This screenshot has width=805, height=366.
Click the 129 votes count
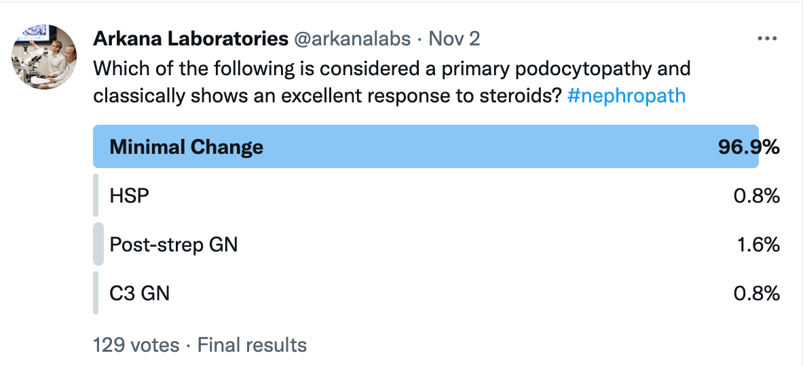tap(136, 345)
